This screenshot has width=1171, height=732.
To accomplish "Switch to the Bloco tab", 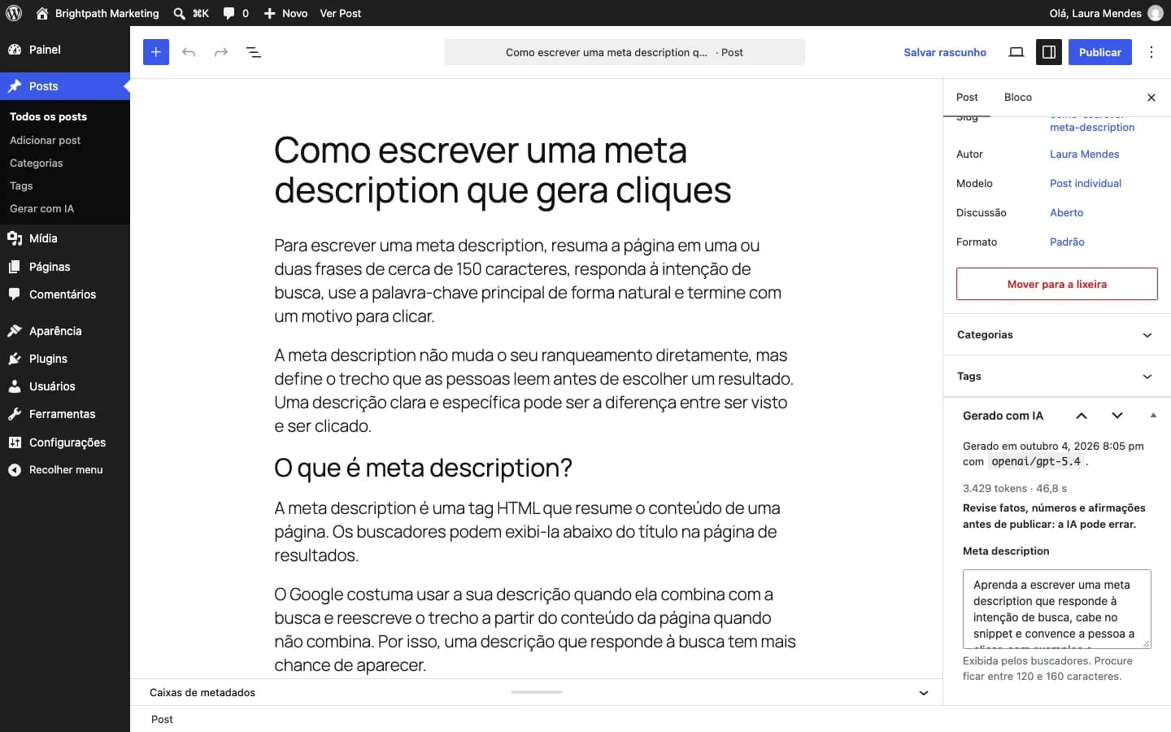I will [x=1018, y=98].
